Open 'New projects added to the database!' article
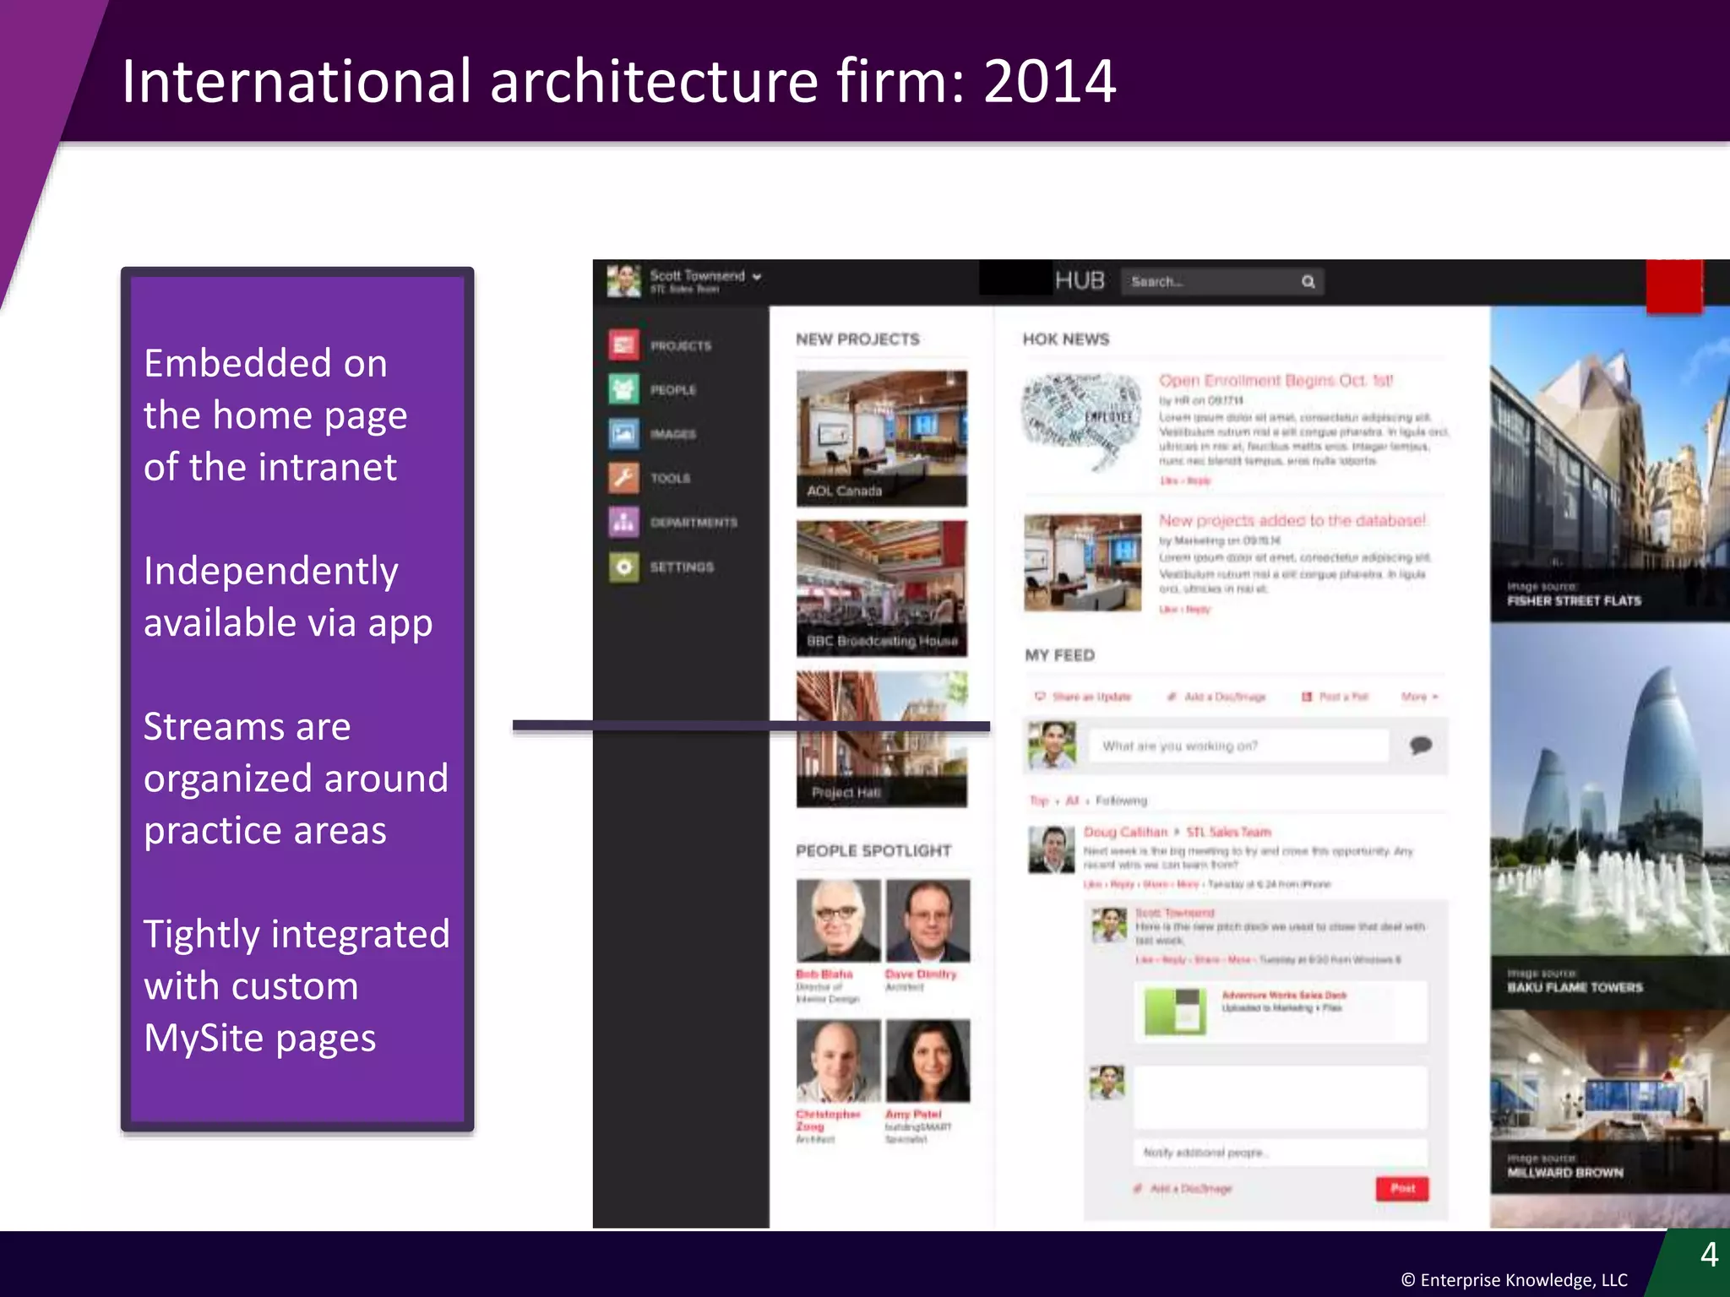 pos(1292,520)
